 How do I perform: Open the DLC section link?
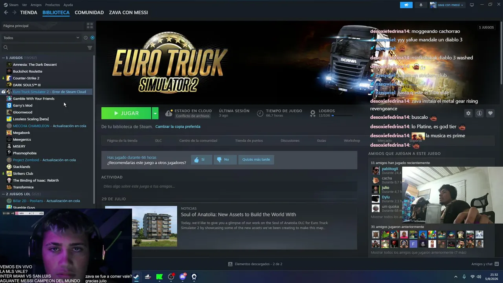158,140
